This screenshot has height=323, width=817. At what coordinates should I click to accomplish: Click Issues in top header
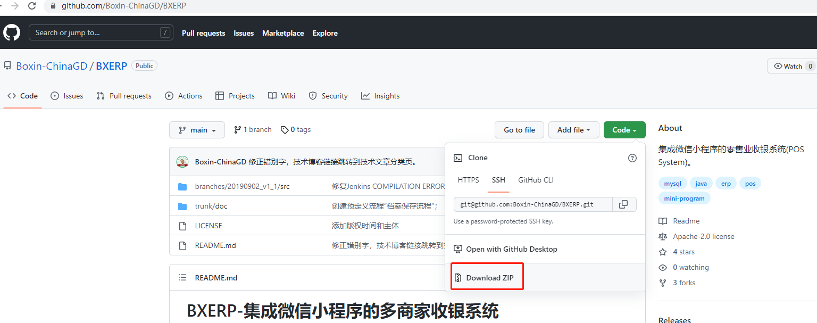point(244,33)
